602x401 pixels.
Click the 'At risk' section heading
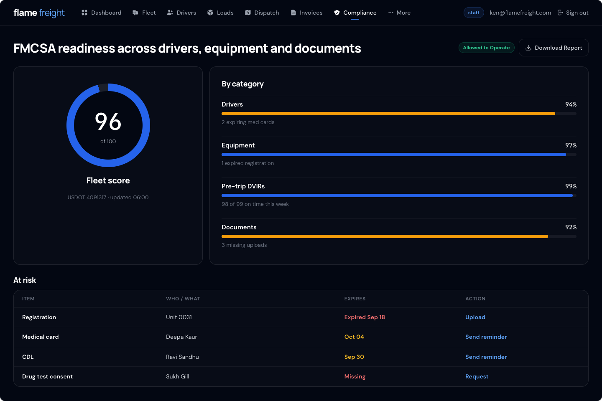click(25, 280)
